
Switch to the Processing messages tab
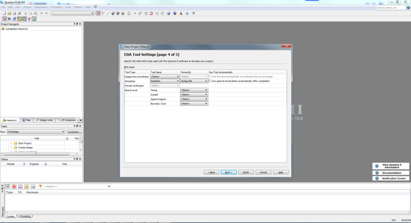[x=25, y=216]
